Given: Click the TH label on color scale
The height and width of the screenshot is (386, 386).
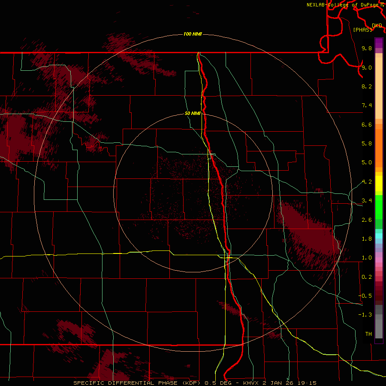Looking at the screenshot, I should coord(368,334).
